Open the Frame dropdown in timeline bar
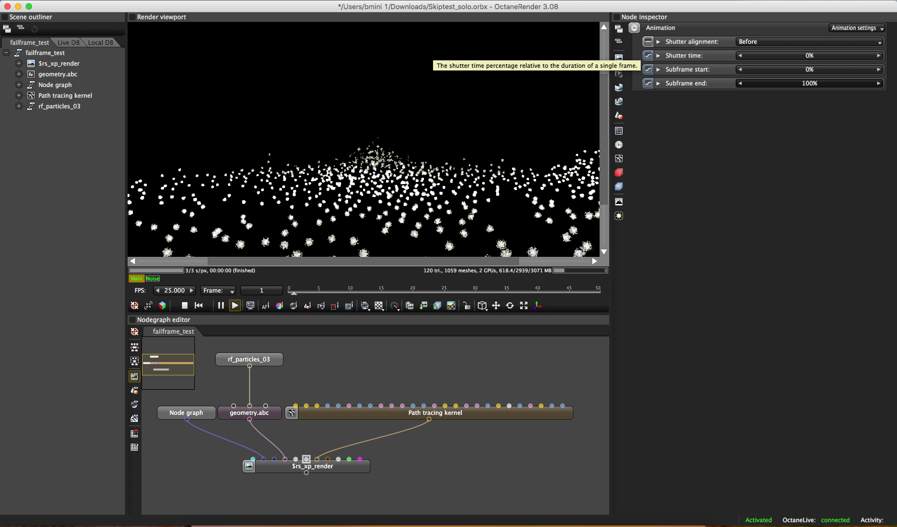 click(218, 290)
